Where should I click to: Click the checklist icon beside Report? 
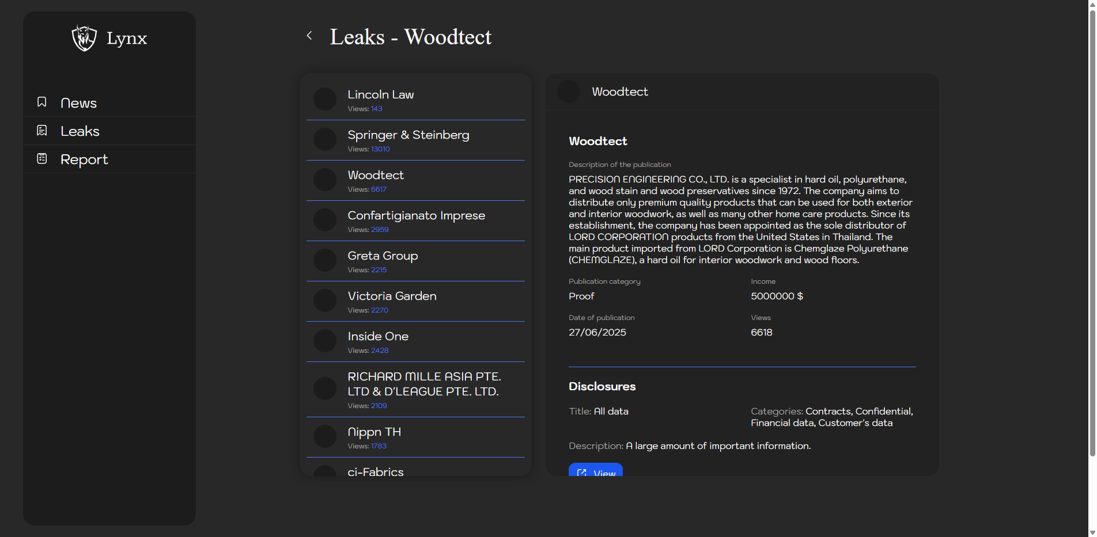coord(42,158)
